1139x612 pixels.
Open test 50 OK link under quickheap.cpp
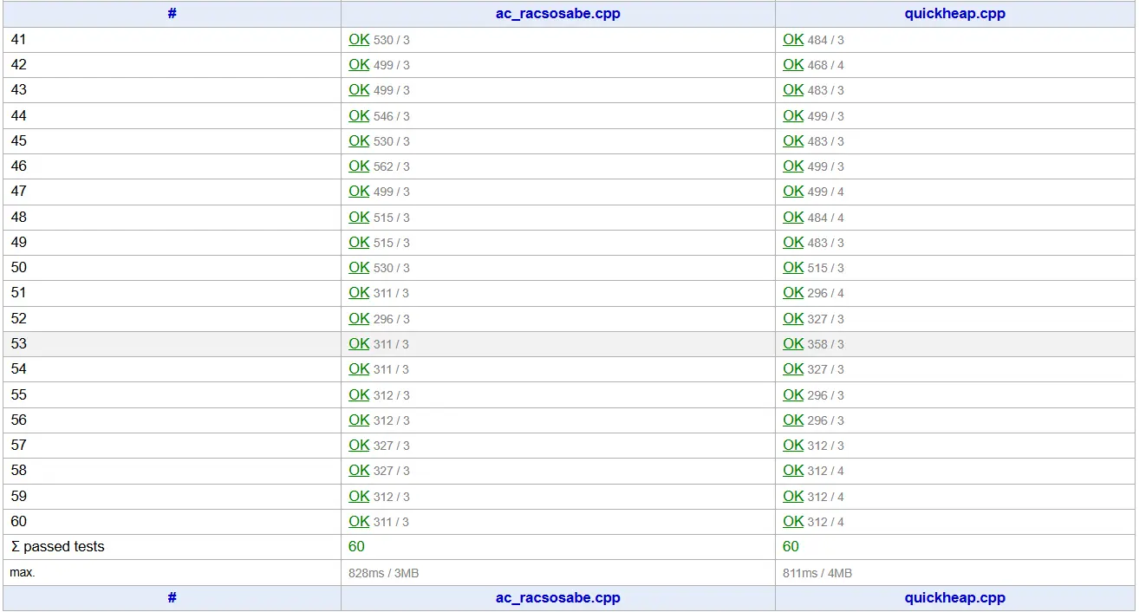793,267
